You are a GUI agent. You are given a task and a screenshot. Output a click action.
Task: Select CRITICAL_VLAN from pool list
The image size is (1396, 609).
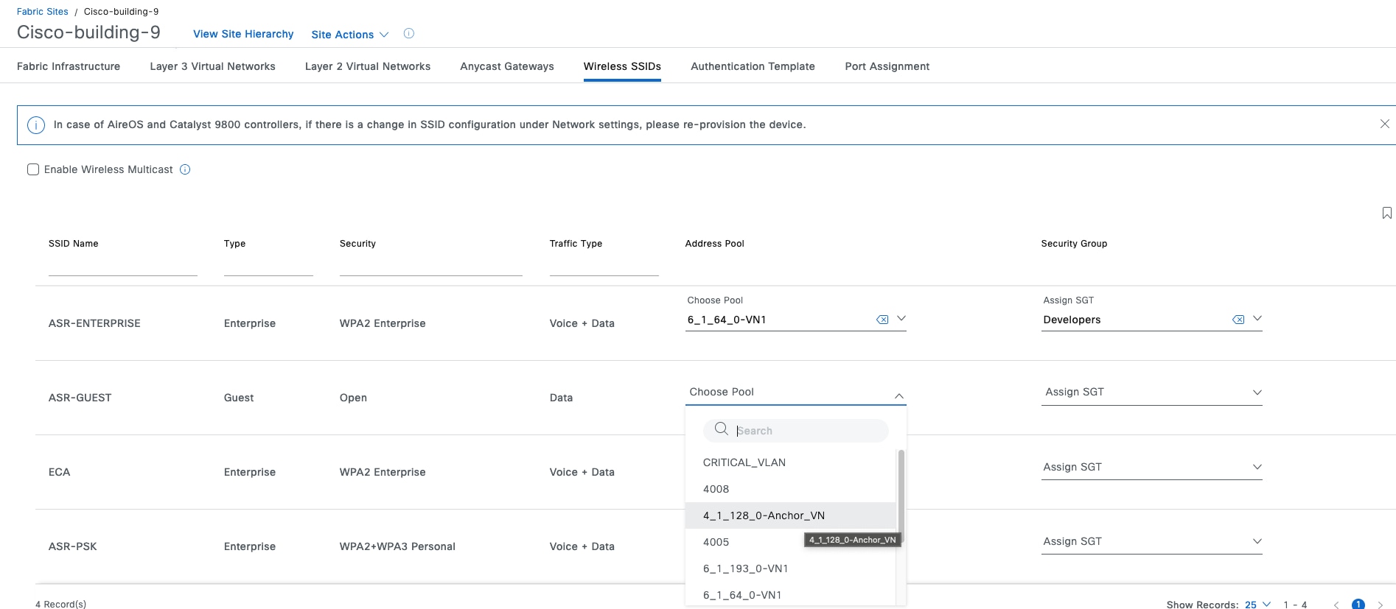[x=790, y=462]
